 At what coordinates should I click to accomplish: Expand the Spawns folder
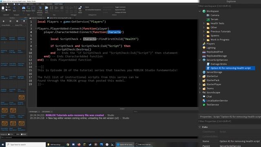(x=204, y=36)
